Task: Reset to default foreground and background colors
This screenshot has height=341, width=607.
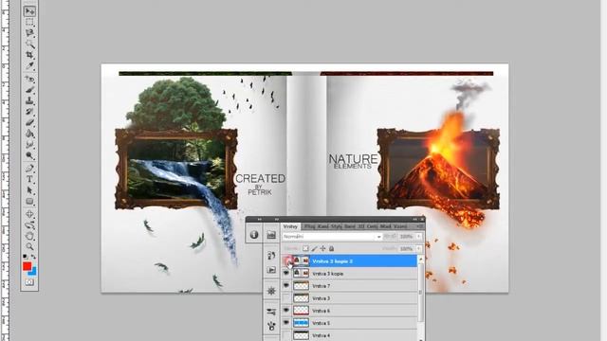Action: [x=26, y=257]
